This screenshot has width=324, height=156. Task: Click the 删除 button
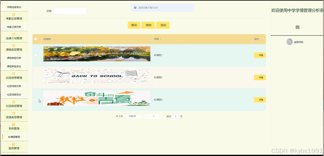coord(148,25)
